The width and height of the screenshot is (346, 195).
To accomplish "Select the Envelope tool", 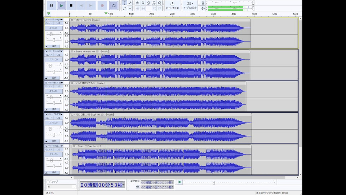I will pos(130,3).
